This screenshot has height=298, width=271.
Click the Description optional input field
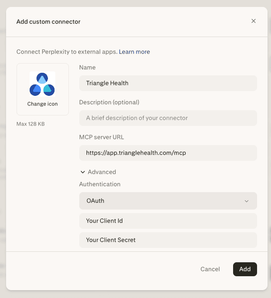[x=168, y=118]
